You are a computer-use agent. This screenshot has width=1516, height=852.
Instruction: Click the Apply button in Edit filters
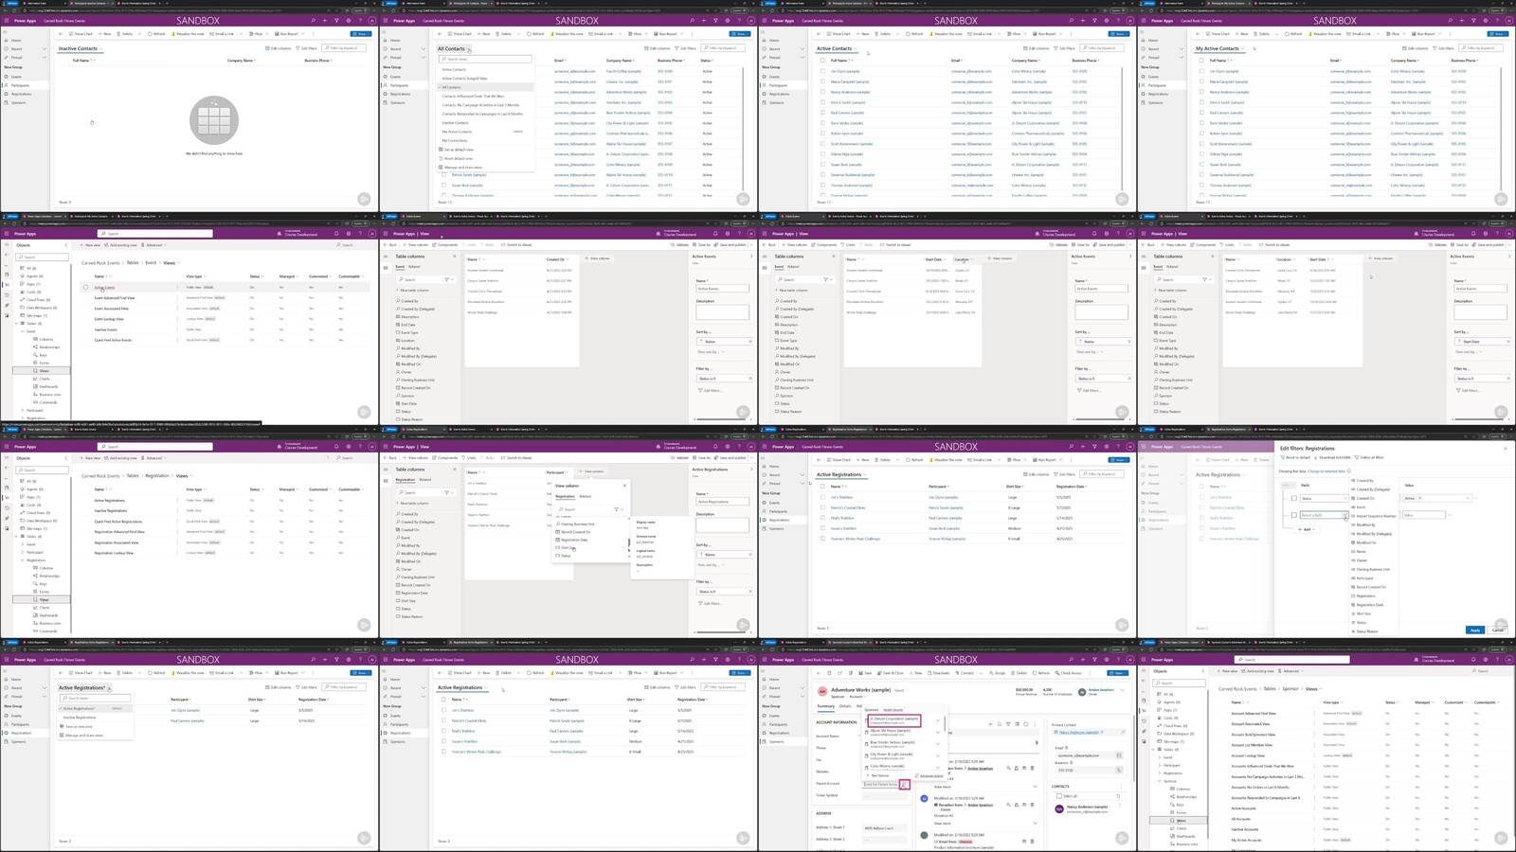click(x=1475, y=630)
